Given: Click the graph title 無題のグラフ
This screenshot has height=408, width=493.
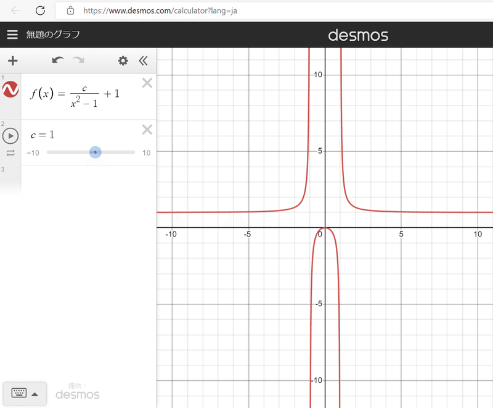Looking at the screenshot, I should pyautogui.click(x=53, y=35).
